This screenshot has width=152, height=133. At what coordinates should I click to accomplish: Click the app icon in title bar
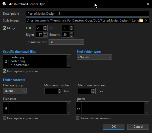(x=4, y=4)
